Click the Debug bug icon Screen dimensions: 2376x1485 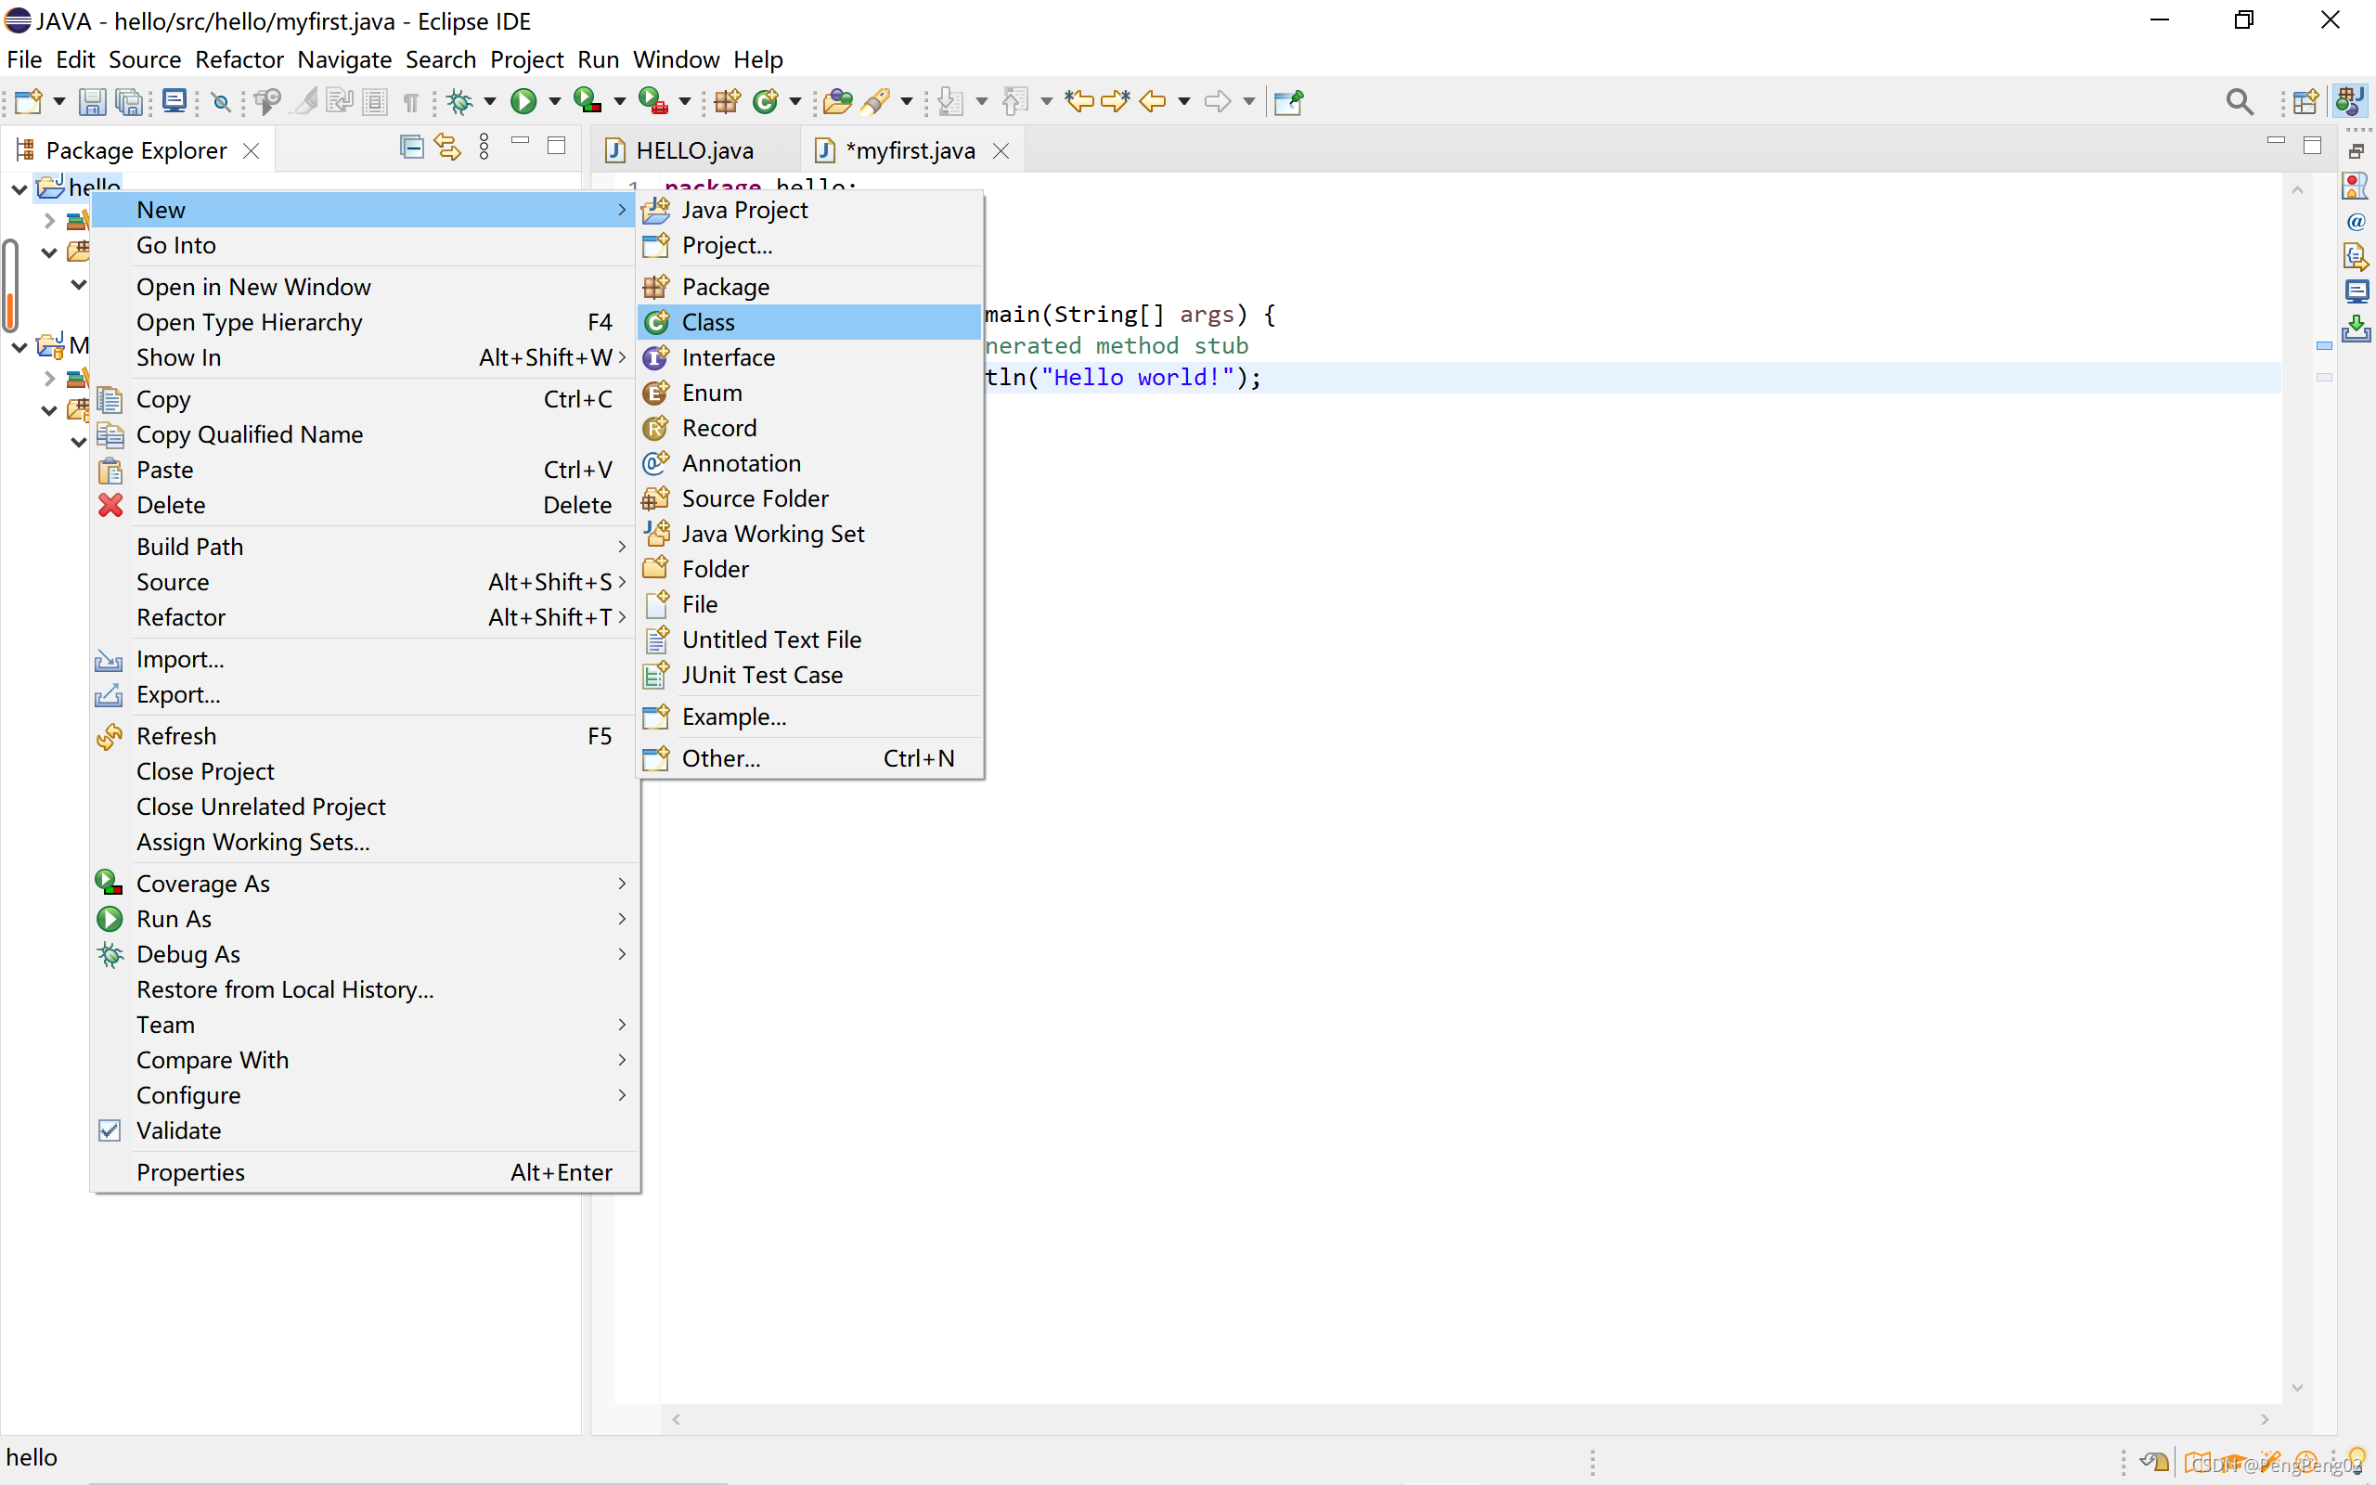pyautogui.click(x=459, y=101)
